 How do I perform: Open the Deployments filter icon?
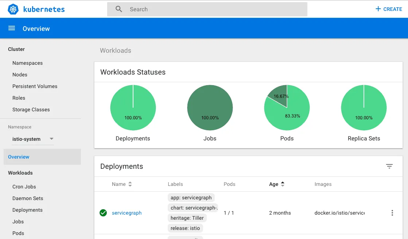(389, 166)
